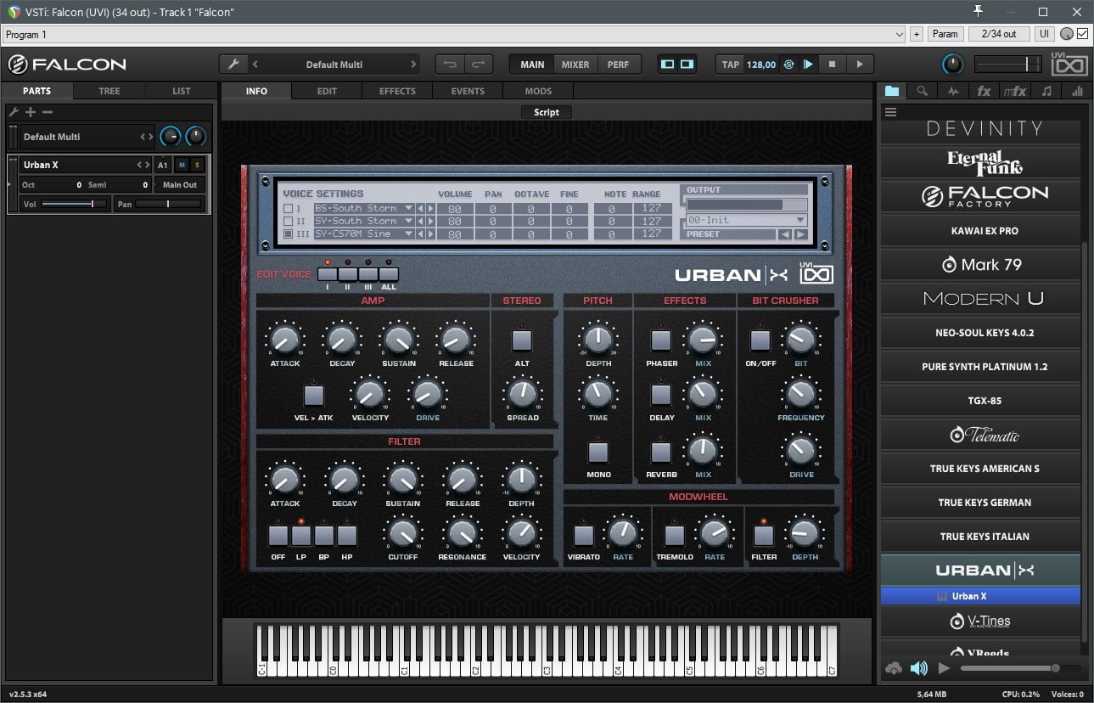Click the cloud download icon
Screen dimensions: 1094x703
click(893, 669)
